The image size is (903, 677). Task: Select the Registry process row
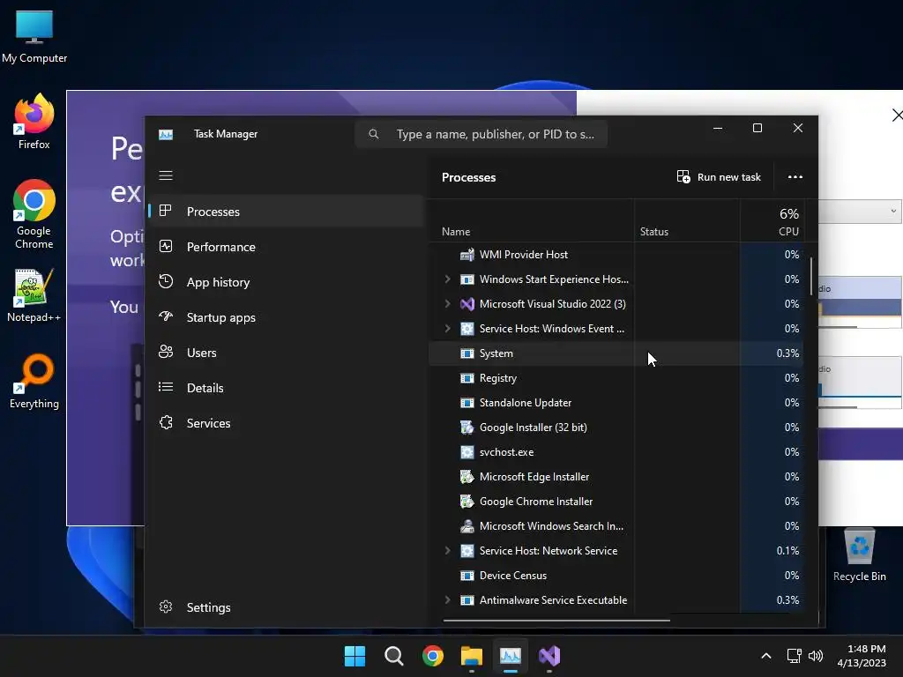pos(616,378)
